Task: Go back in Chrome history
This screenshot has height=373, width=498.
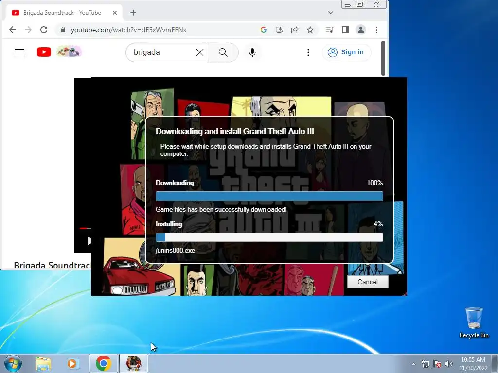Action: click(13, 30)
